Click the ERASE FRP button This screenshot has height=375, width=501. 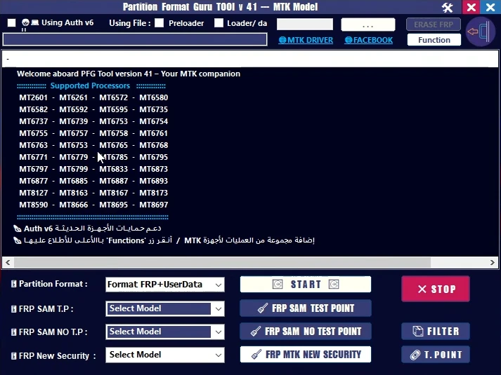[434, 25]
